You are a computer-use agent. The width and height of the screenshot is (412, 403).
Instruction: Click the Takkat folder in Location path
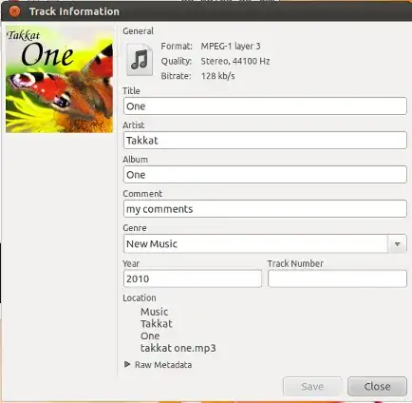pos(157,323)
